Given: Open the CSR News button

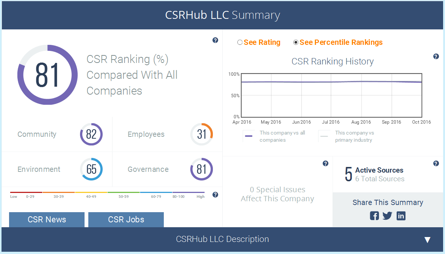Looking at the screenshot, I should click(x=47, y=220).
